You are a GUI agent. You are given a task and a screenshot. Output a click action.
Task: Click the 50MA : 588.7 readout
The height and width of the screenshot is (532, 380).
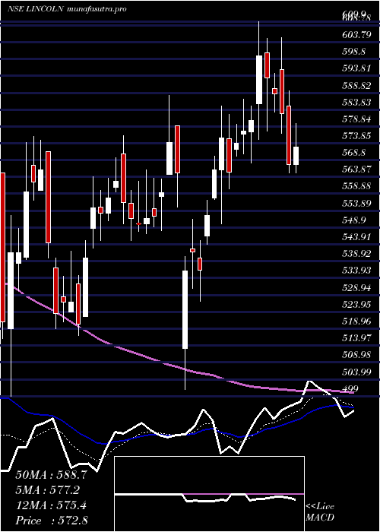coord(52,474)
